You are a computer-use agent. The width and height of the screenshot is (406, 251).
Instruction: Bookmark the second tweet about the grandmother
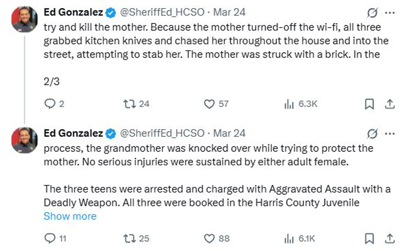369,239
